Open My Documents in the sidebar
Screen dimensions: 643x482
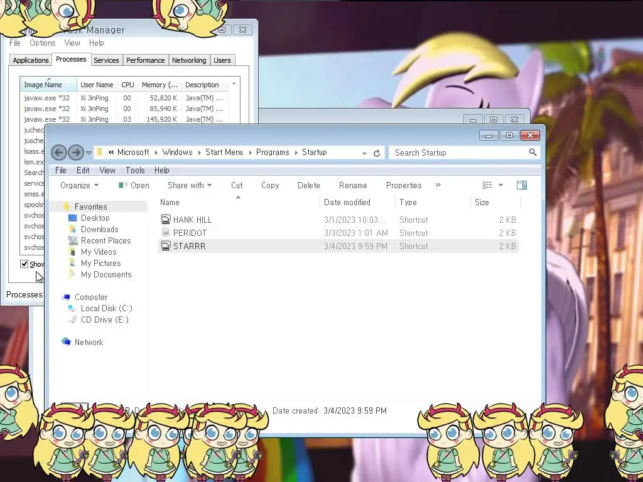click(x=105, y=274)
